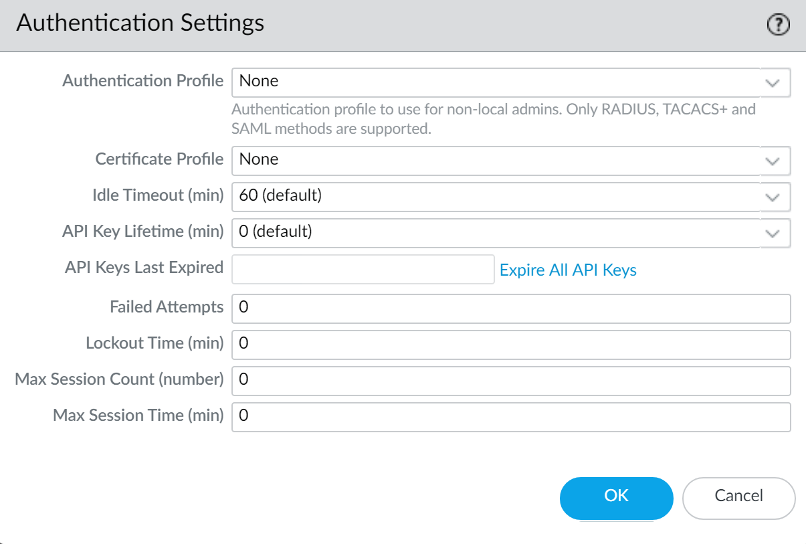Focus the Failed Attempts input field
806x544 pixels.
point(511,308)
